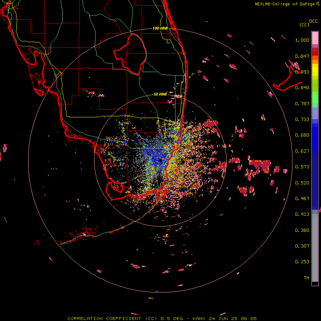Select the 0.787 scale value

(302, 103)
